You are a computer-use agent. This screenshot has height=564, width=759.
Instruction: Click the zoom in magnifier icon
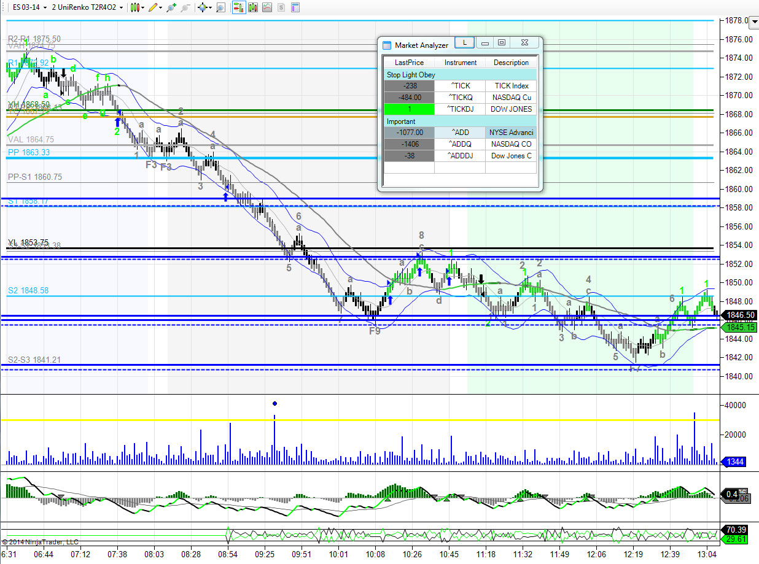tap(171, 7)
